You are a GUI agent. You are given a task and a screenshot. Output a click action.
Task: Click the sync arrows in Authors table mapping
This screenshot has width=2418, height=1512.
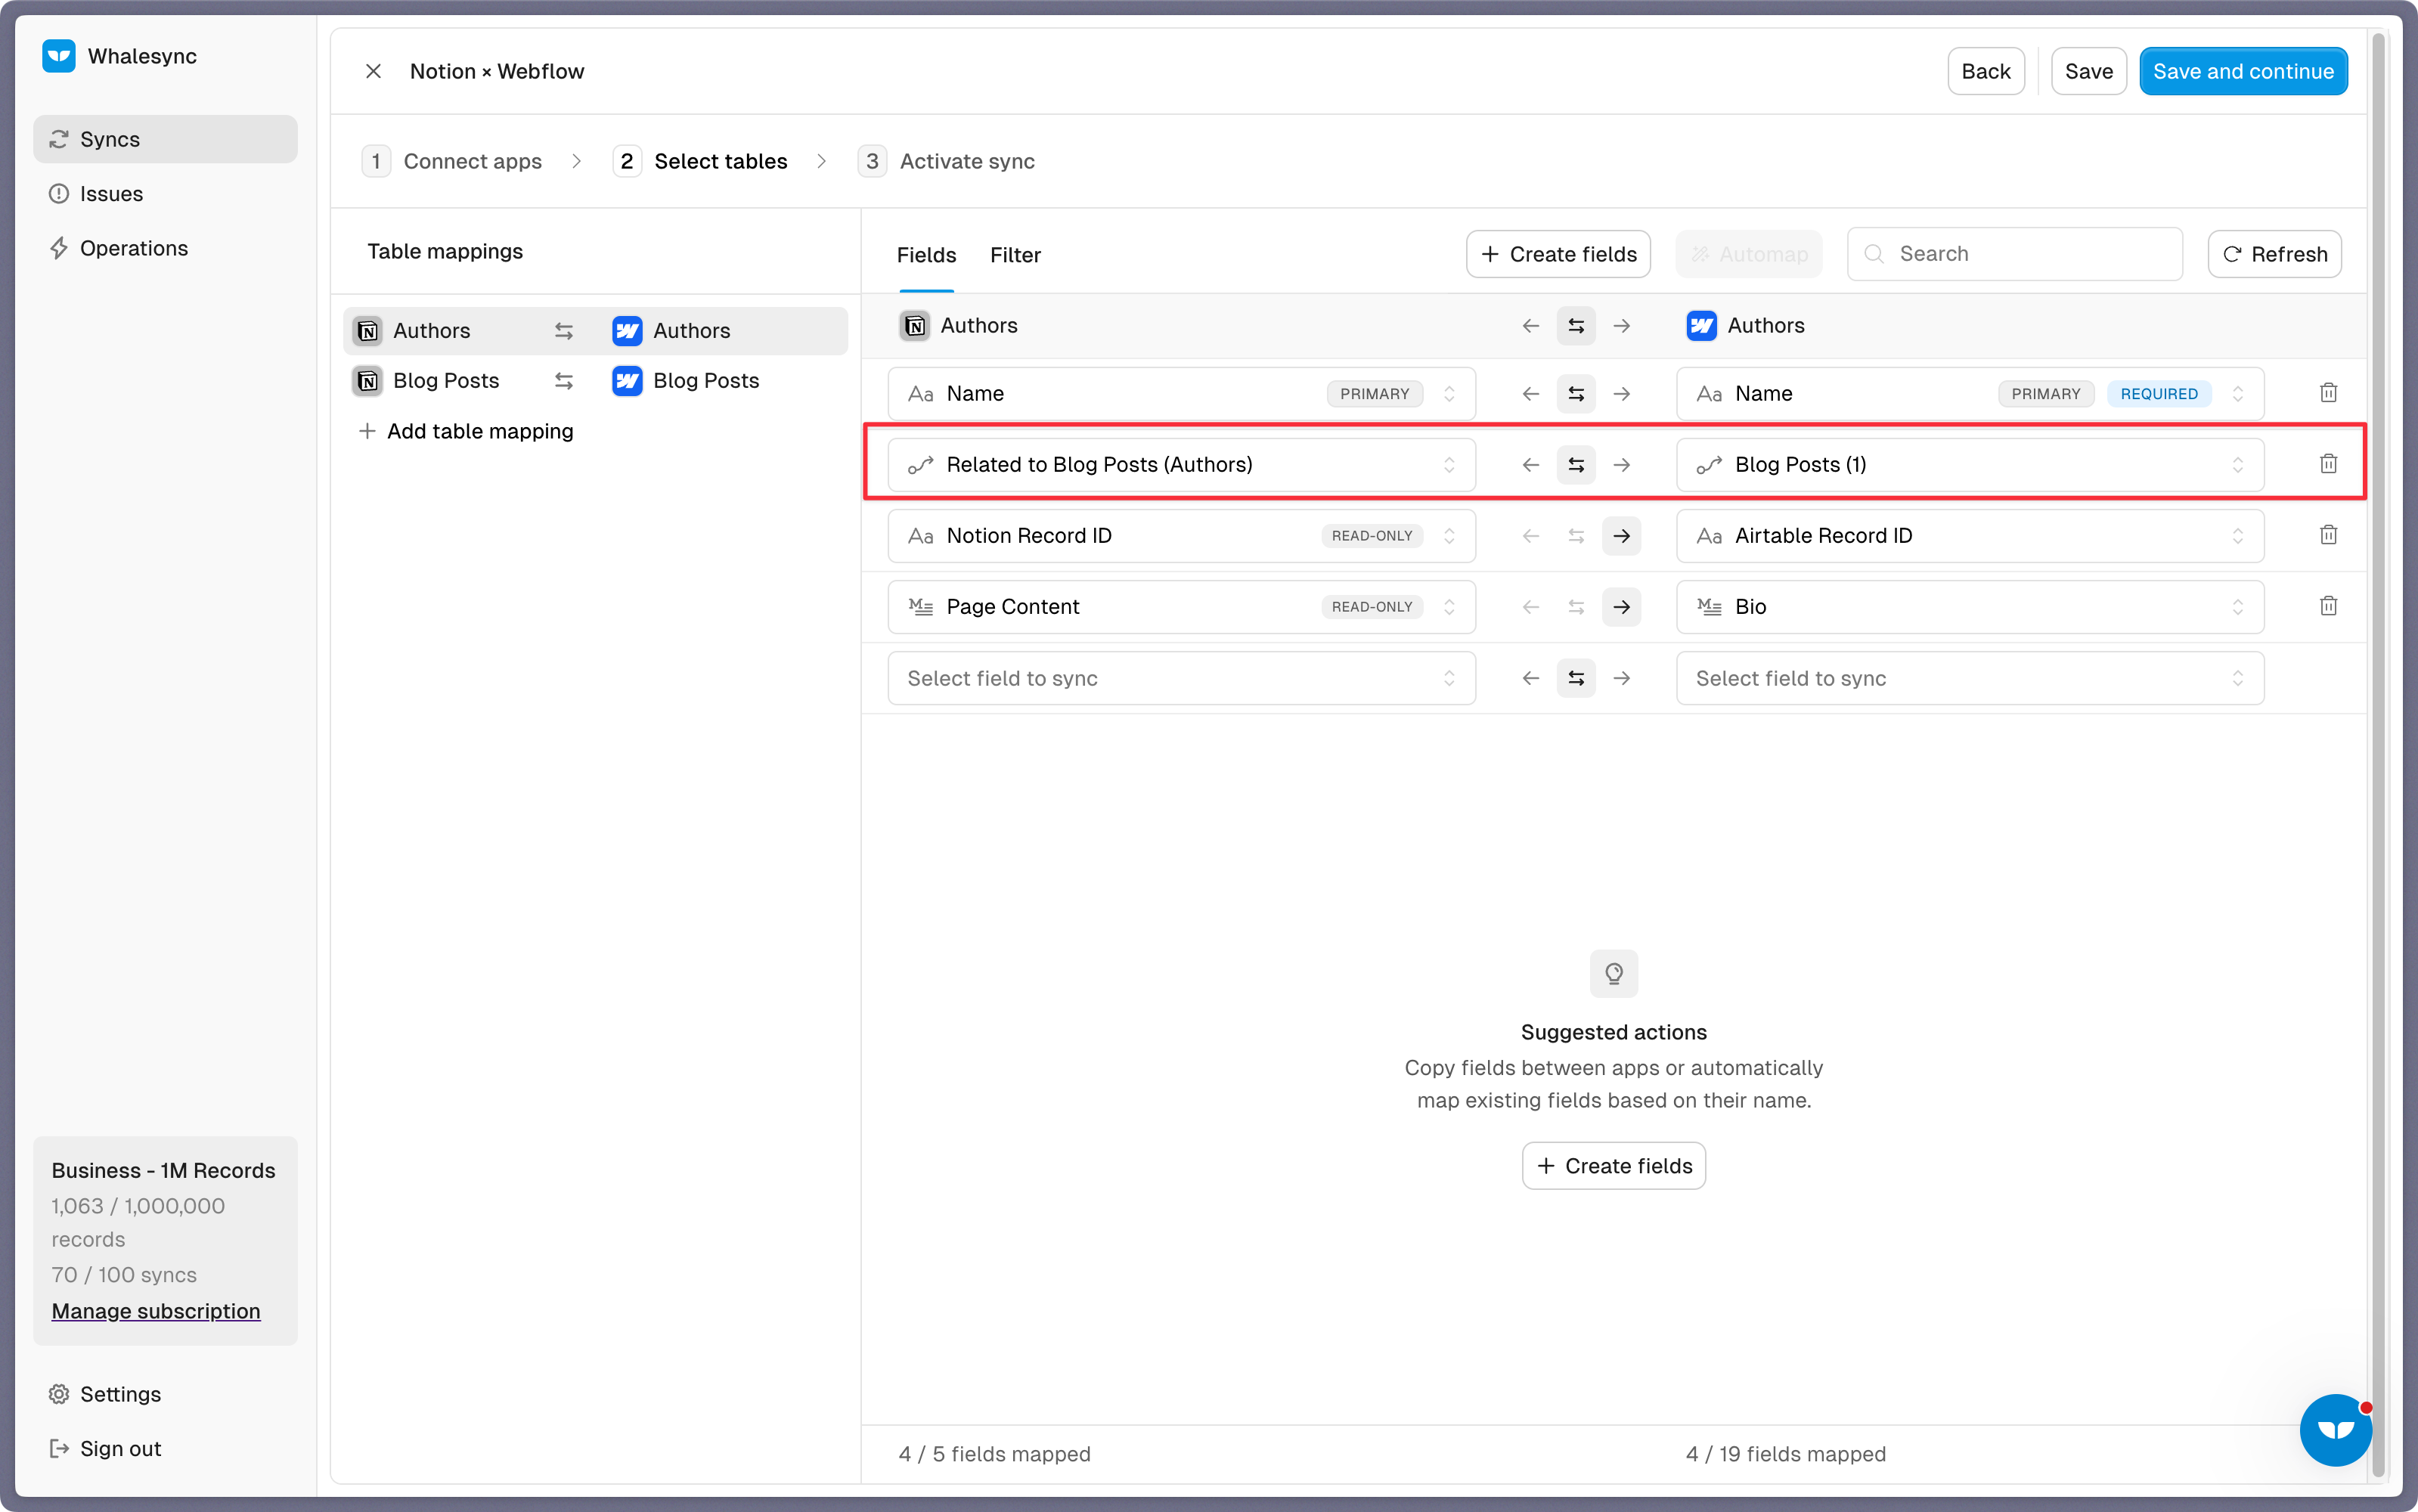pyautogui.click(x=564, y=331)
